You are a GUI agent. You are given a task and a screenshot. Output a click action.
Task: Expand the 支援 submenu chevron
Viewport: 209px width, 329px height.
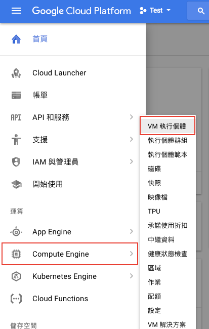tap(132, 139)
